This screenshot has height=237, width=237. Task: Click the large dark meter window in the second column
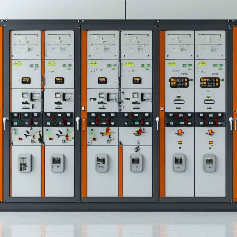68,97
